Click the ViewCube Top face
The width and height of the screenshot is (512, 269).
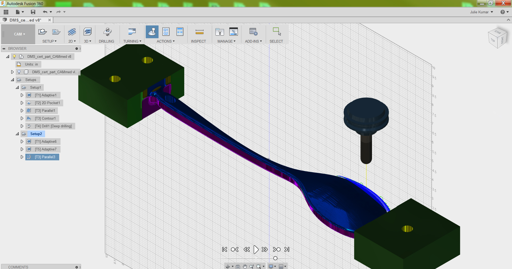(493, 40)
